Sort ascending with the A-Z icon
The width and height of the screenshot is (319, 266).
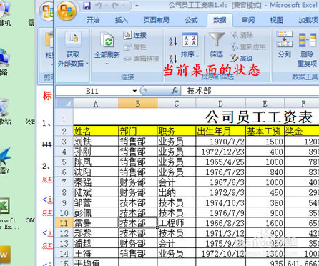(173, 41)
